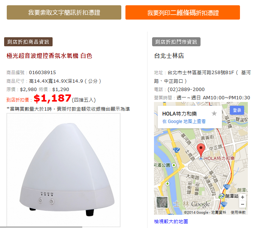Click the HOLA特力和樂 store marker icon
This screenshot has width=261, height=228.
point(201,158)
